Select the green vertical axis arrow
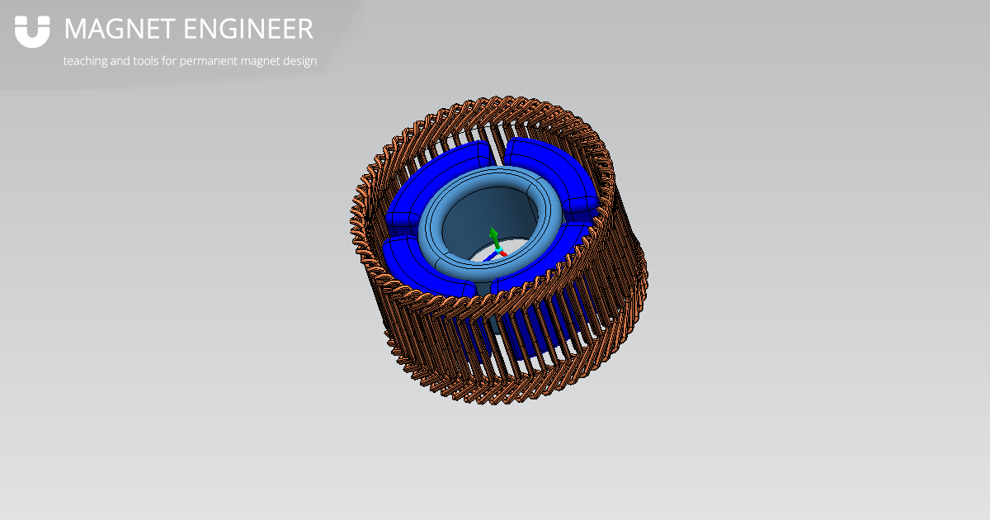 (493, 234)
